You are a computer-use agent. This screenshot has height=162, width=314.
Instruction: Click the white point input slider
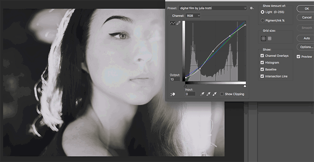pyautogui.click(x=245, y=86)
